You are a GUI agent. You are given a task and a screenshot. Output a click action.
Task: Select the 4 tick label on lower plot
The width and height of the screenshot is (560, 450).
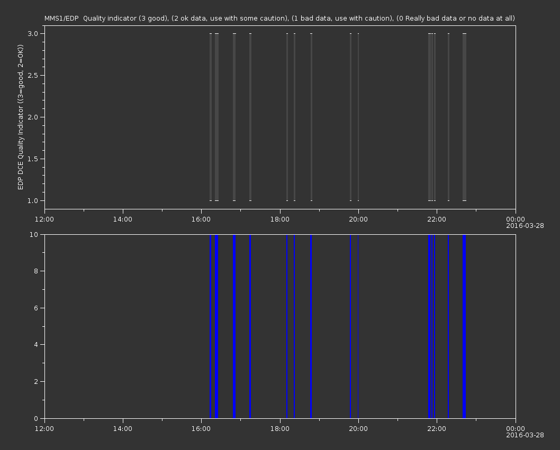(x=36, y=345)
